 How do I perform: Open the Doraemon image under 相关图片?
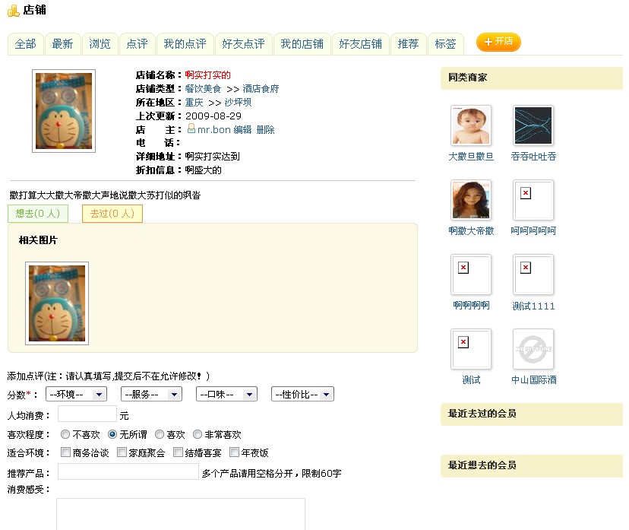click(x=57, y=303)
